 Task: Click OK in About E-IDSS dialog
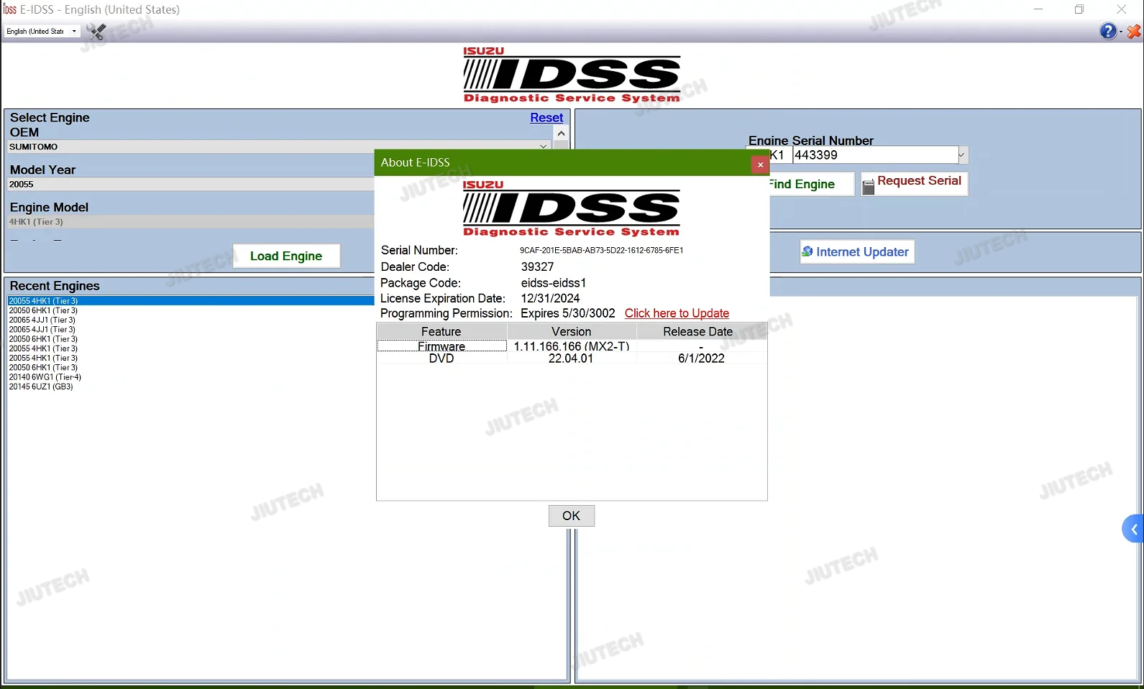[572, 516]
